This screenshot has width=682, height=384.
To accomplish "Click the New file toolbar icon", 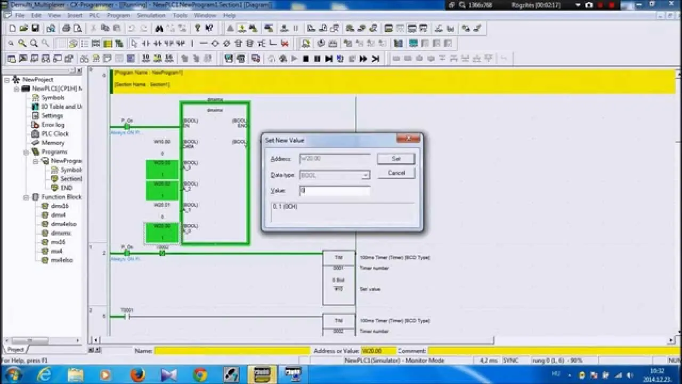I will pyautogui.click(x=12, y=28).
